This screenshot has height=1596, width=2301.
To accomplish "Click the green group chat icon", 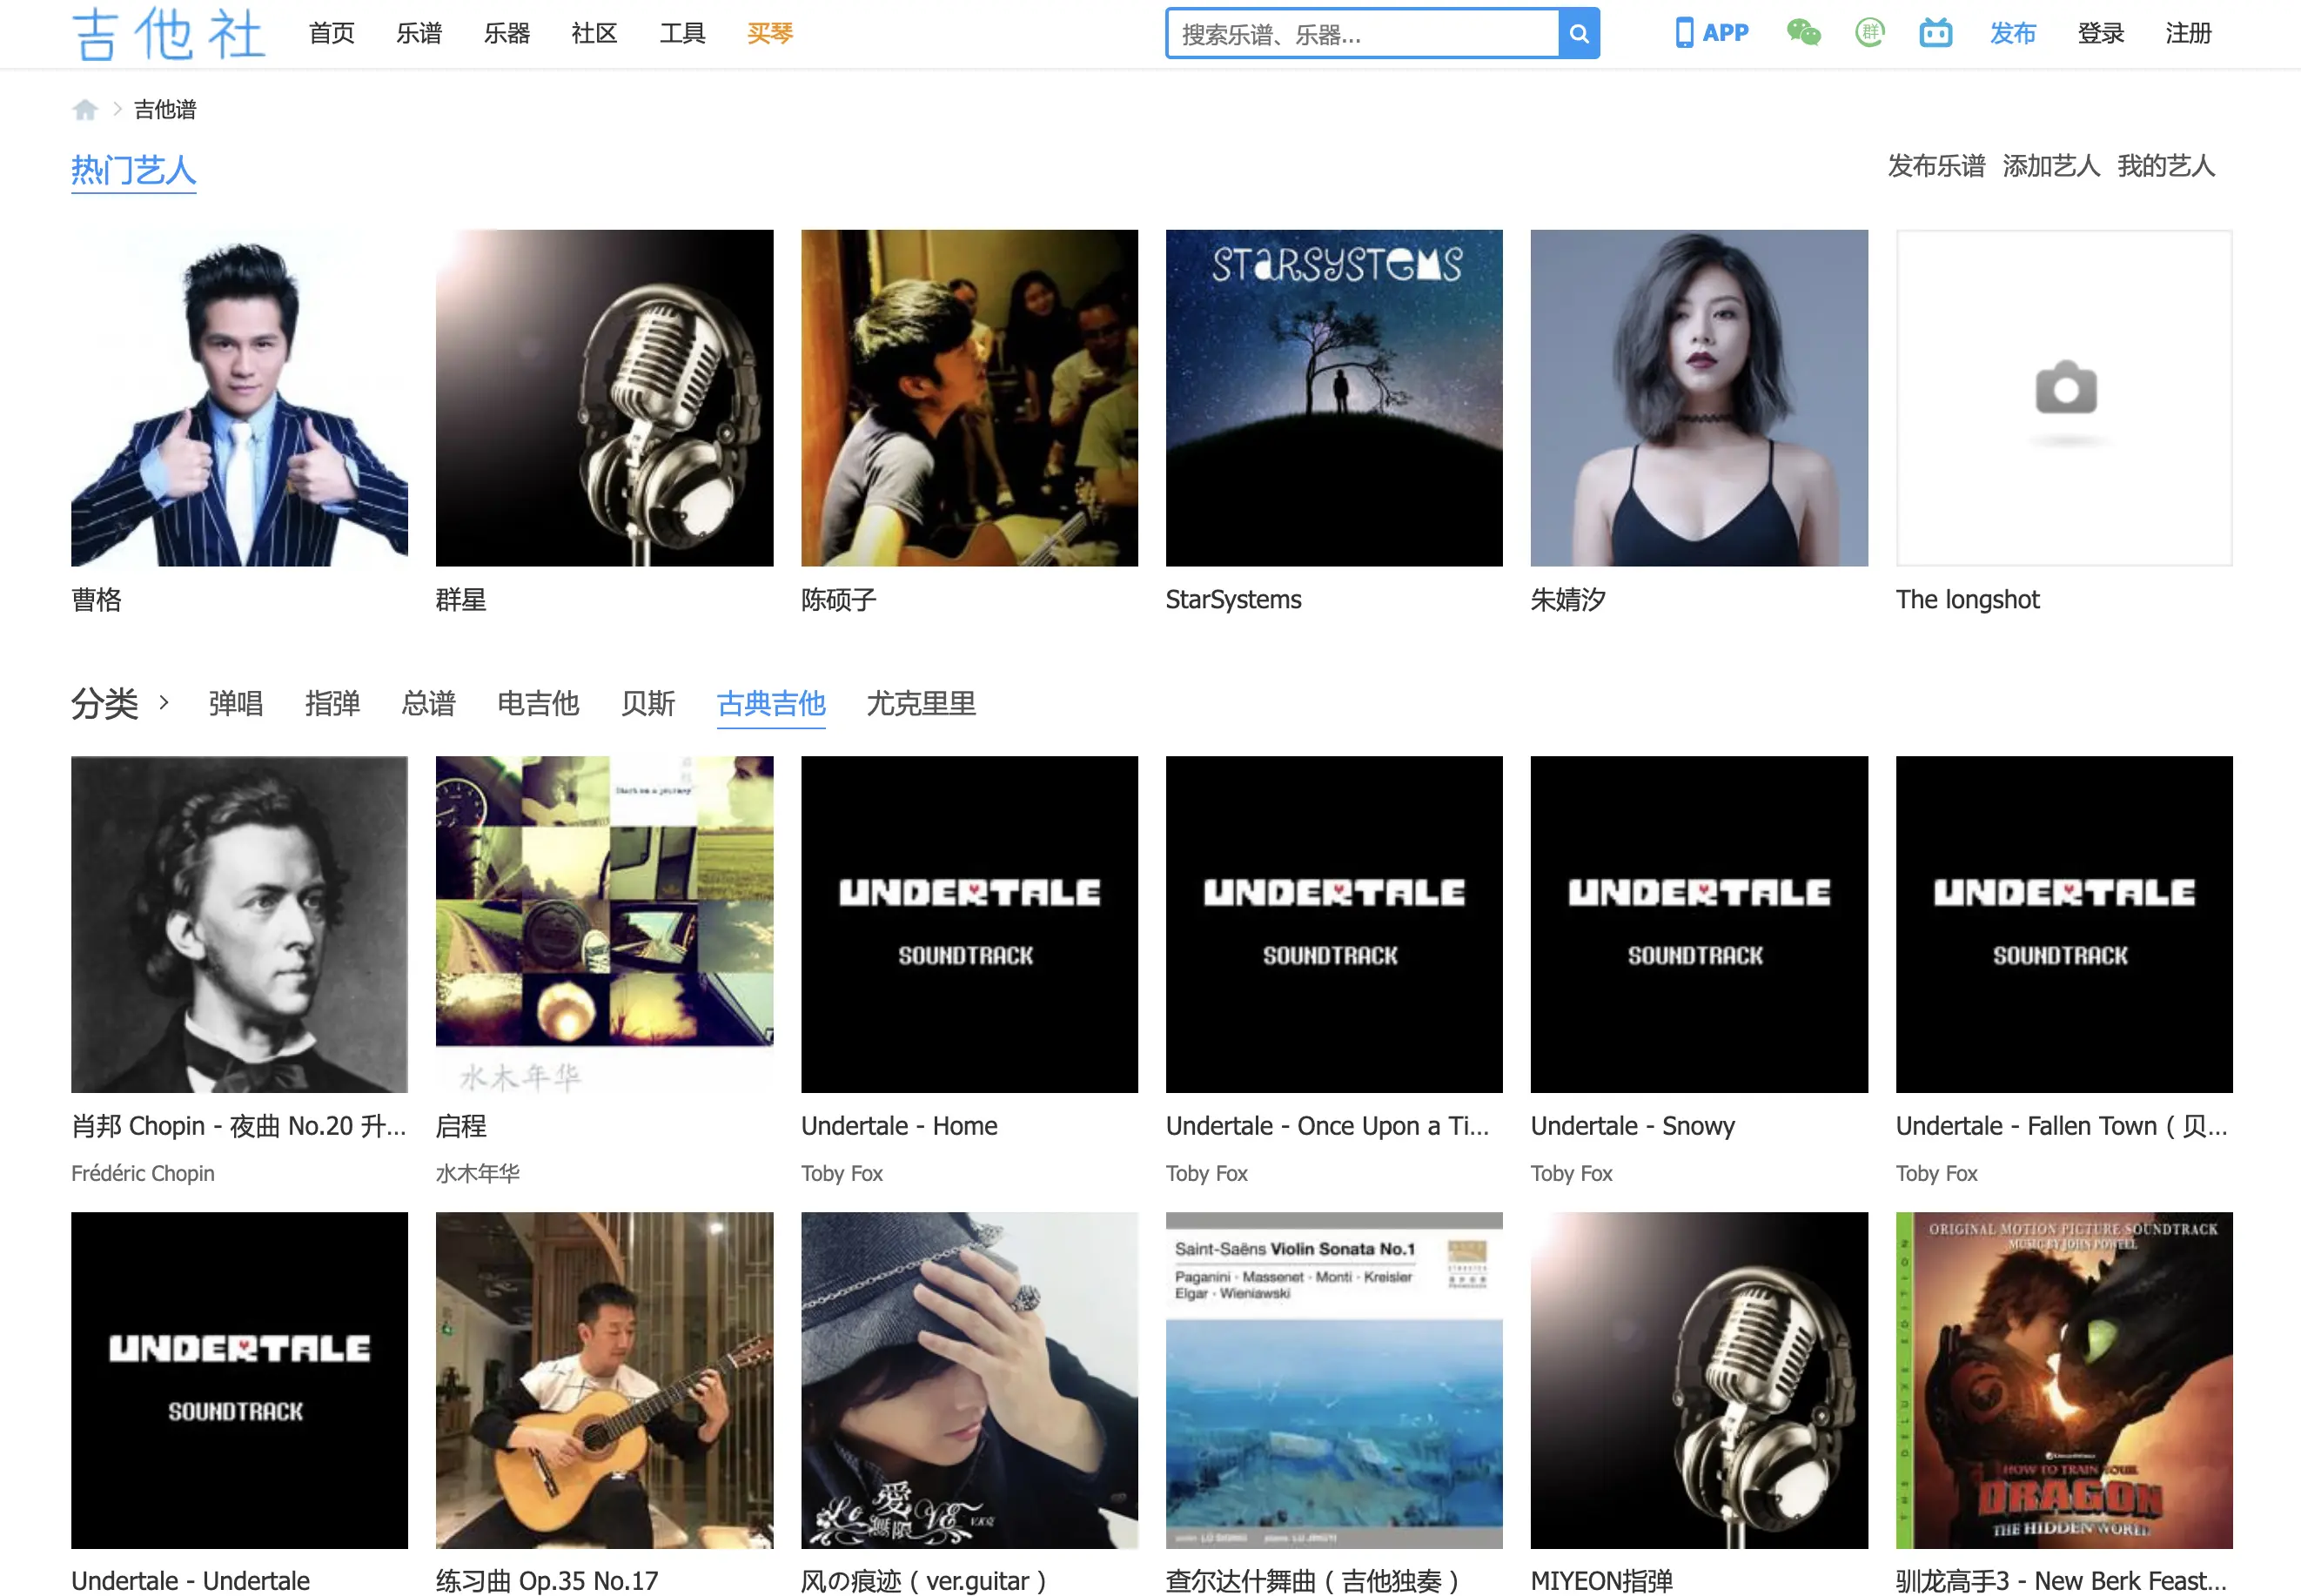I will [x=1869, y=33].
